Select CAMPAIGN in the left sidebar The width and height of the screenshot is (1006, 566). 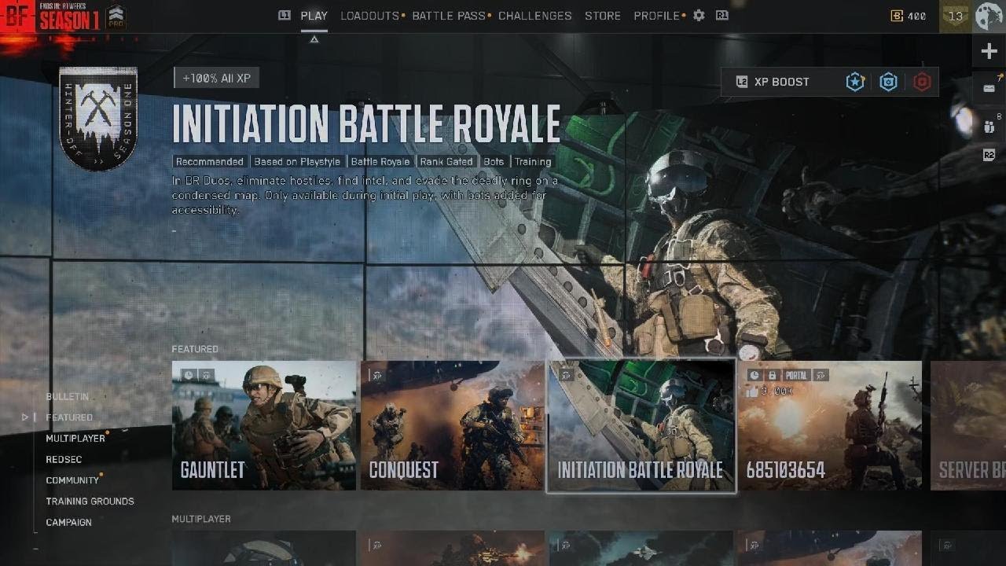(68, 522)
